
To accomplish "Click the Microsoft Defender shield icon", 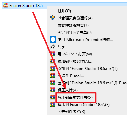I will coord(53,39).
